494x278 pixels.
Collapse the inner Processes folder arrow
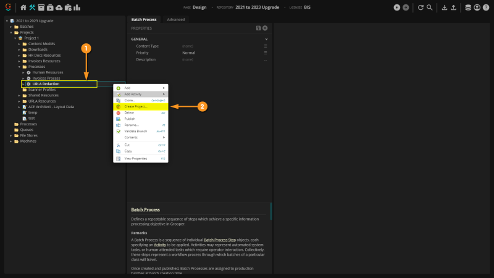click(x=19, y=67)
